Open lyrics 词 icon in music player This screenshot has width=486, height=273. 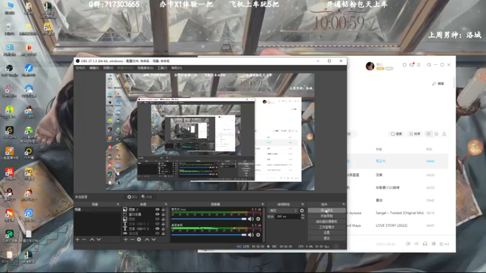(x=434, y=244)
